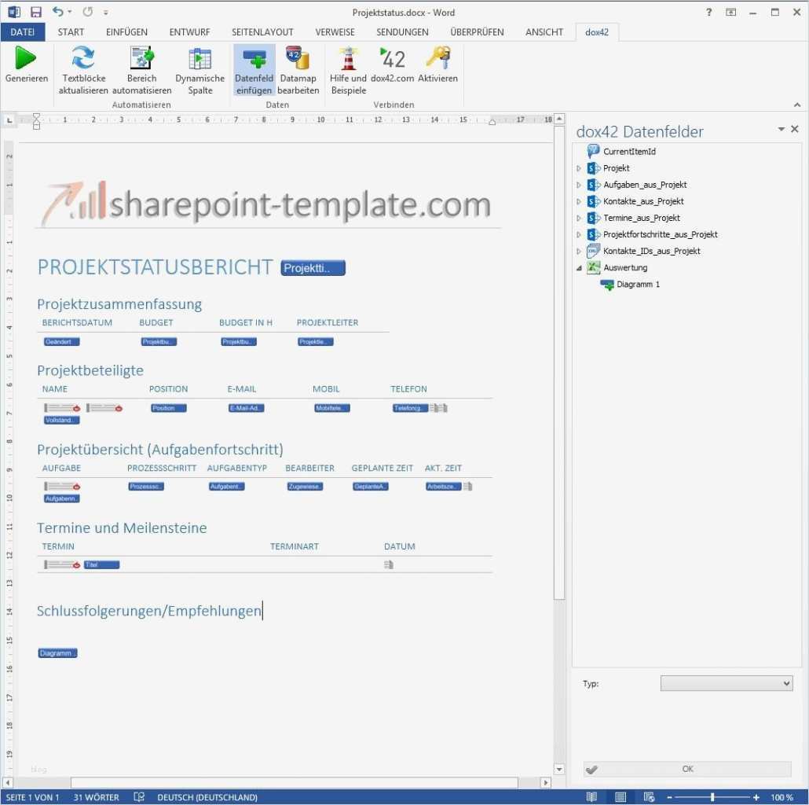Expand Termine_aus_Projekt node
The image size is (809, 805).
578,218
